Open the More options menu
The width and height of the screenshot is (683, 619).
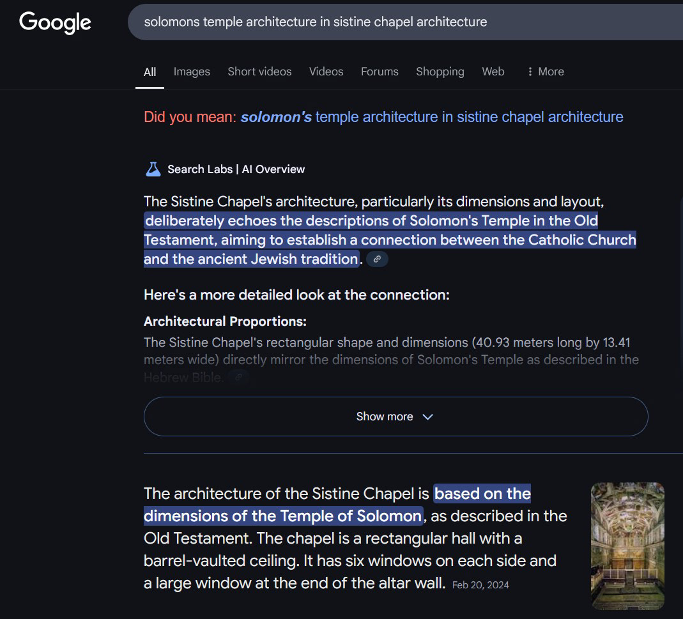[x=546, y=72]
